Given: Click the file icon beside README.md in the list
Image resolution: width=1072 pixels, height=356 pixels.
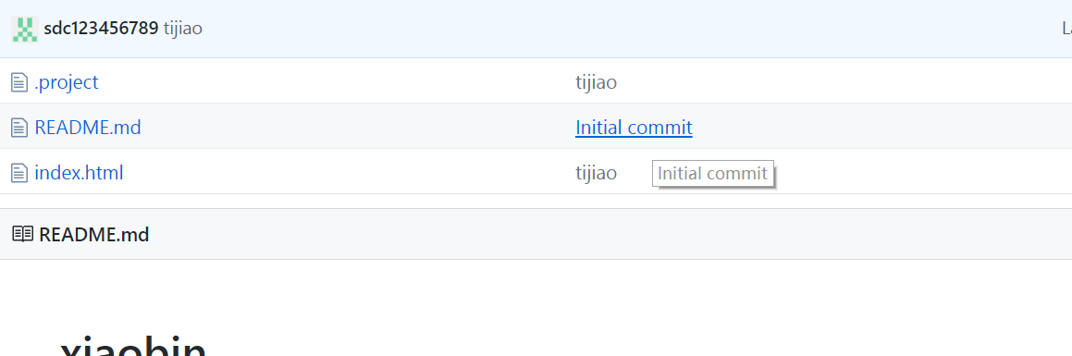Looking at the screenshot, I should click(19, 128).
